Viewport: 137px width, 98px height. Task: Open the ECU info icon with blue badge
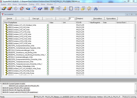tap(28, 9)
